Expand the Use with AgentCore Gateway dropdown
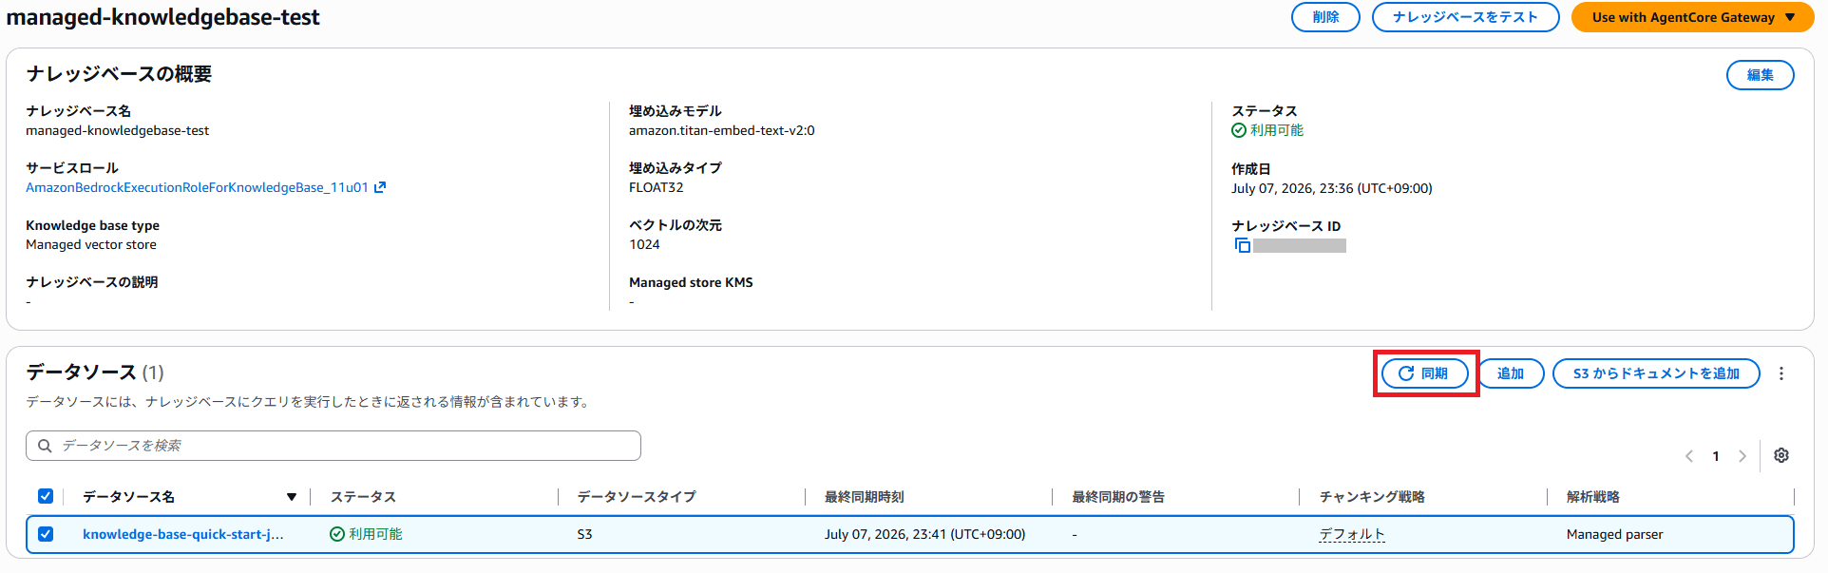The image size is (1828, 573). tap(1692, 17)
